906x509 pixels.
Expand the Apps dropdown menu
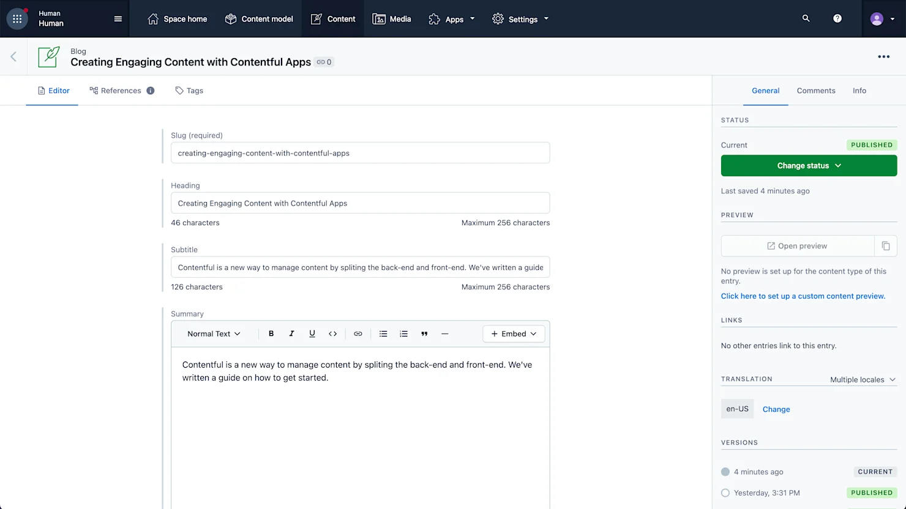coord(452,19)
